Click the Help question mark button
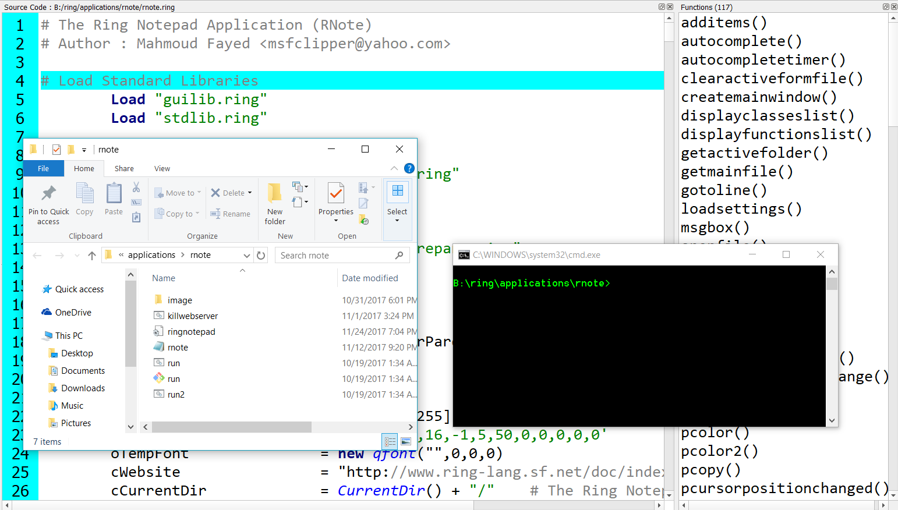The width and height of the screenshot is (898, 510). point(409,168)
